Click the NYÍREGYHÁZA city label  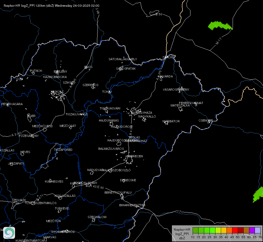pos(142,112)
